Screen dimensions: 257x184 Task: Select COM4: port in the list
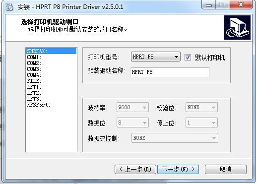(51, 75)
